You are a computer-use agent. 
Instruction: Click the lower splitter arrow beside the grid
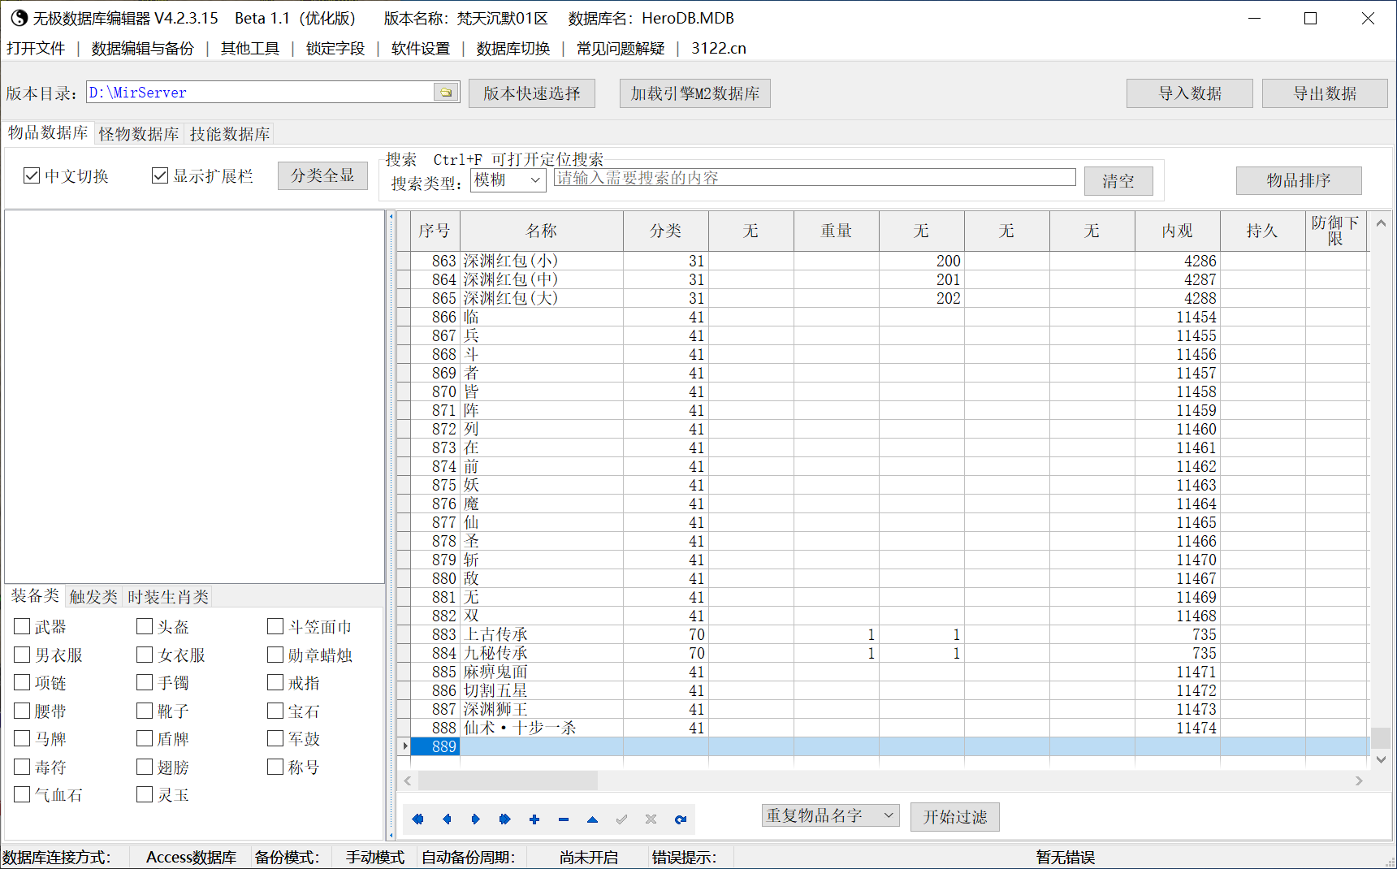click(x=391, y=835)
